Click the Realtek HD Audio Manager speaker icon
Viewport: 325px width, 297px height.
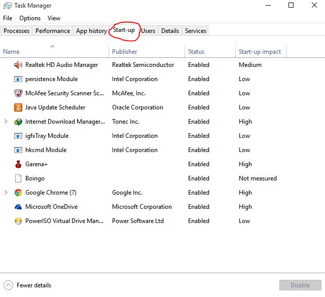click(x=18, y=65)
